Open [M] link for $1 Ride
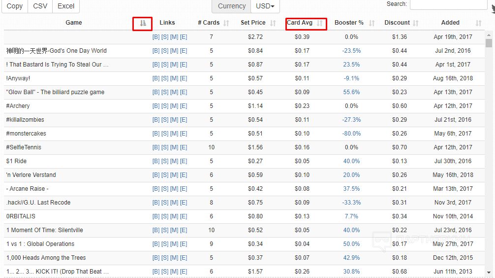Image resolution: width=495 pixels, height=278 pixels. [174, 161]
